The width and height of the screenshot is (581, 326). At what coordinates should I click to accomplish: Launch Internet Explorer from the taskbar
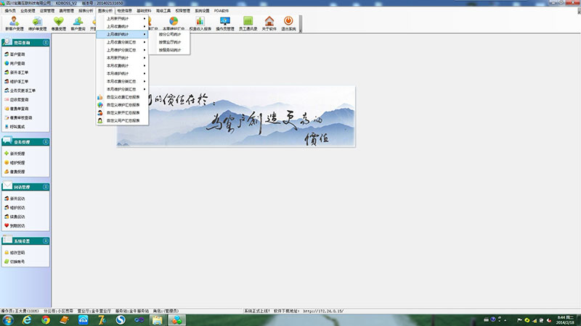(27, 320)
